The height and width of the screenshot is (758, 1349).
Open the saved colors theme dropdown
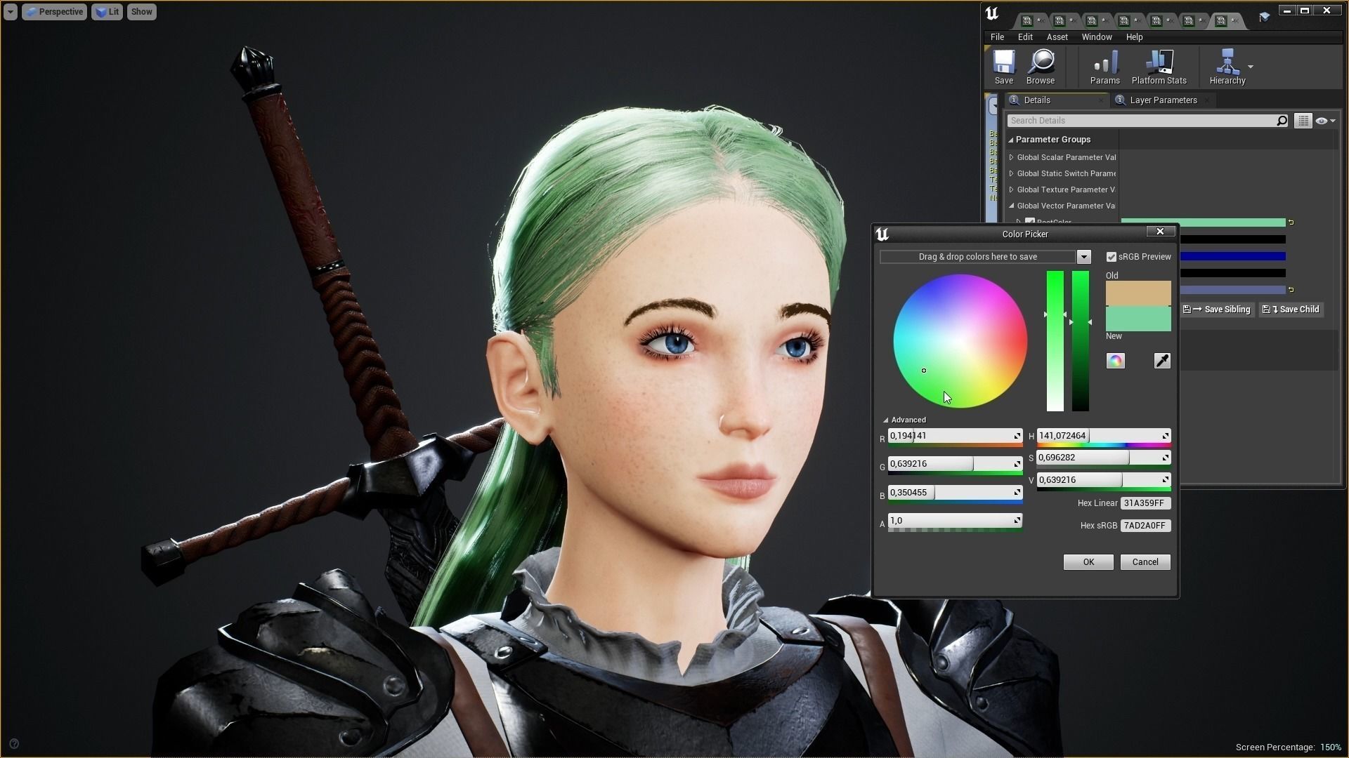tap(1083, 257)
